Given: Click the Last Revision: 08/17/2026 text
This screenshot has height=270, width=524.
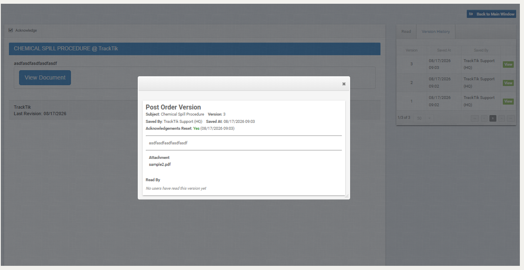Looking at the screenshot, I should tap(40, 114).
